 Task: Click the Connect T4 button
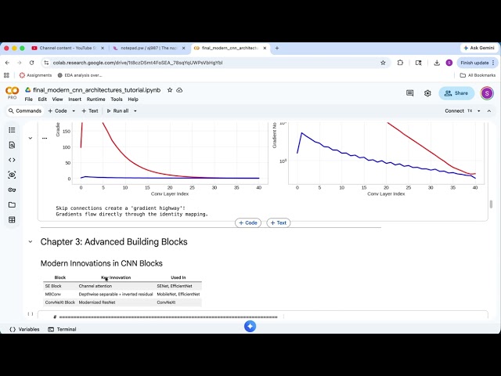pos(458,111)
